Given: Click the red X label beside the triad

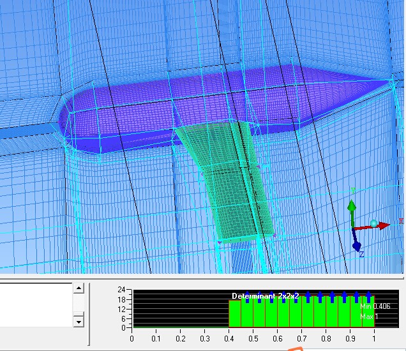Looking at the screenshot, I should (x=401, y=221).
